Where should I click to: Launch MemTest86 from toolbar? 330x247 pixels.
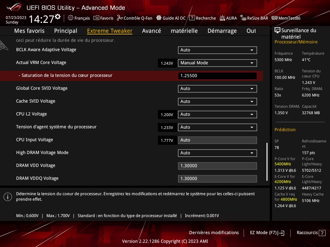click(286, 18)
